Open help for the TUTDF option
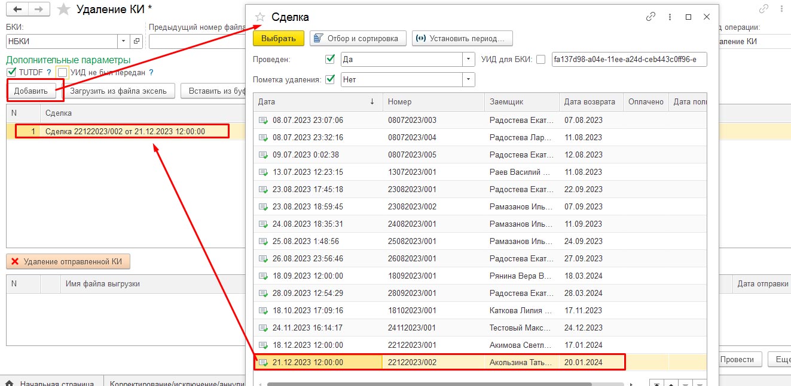The width and height of the screenshot is (791, 386). click(x=49, y=72)
